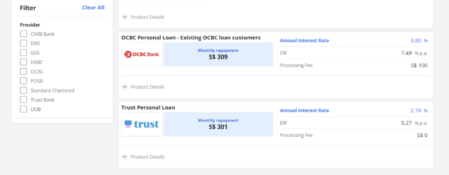The height and width of the screenshot is (175, 449).
Task: Expand Trust Personal Loan Product Details
Action: tap(143, 157)
